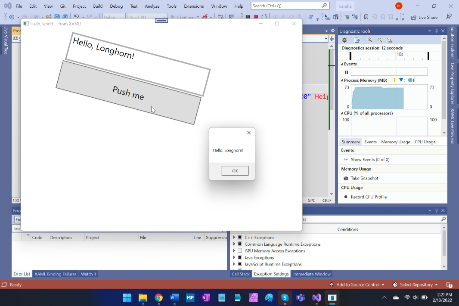
Task: Expand Common Language Runtime Exceptions tree node
Action: [x=234, y=244]
